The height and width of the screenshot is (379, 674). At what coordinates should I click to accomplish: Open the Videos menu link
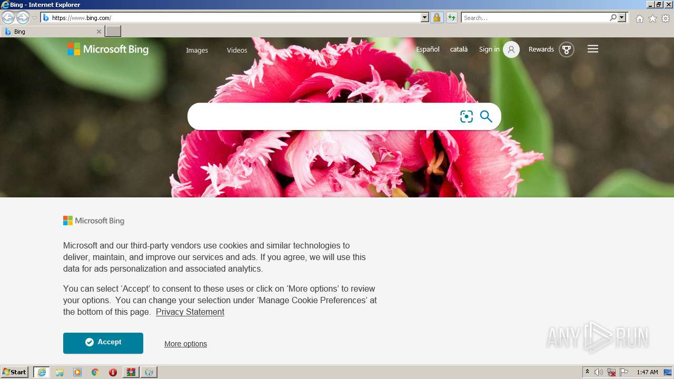pyautogui.click(x=237, y=51)
